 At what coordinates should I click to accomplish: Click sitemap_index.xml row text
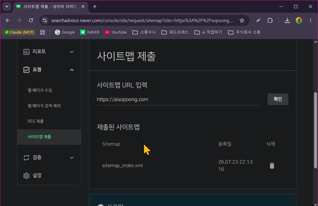coord(122,165)
